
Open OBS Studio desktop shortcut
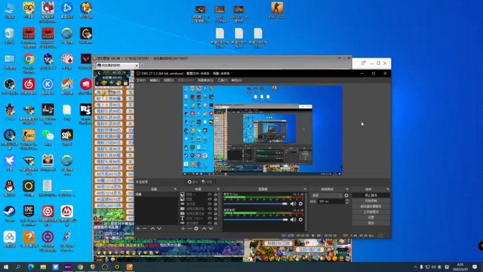tap(10, 86)
